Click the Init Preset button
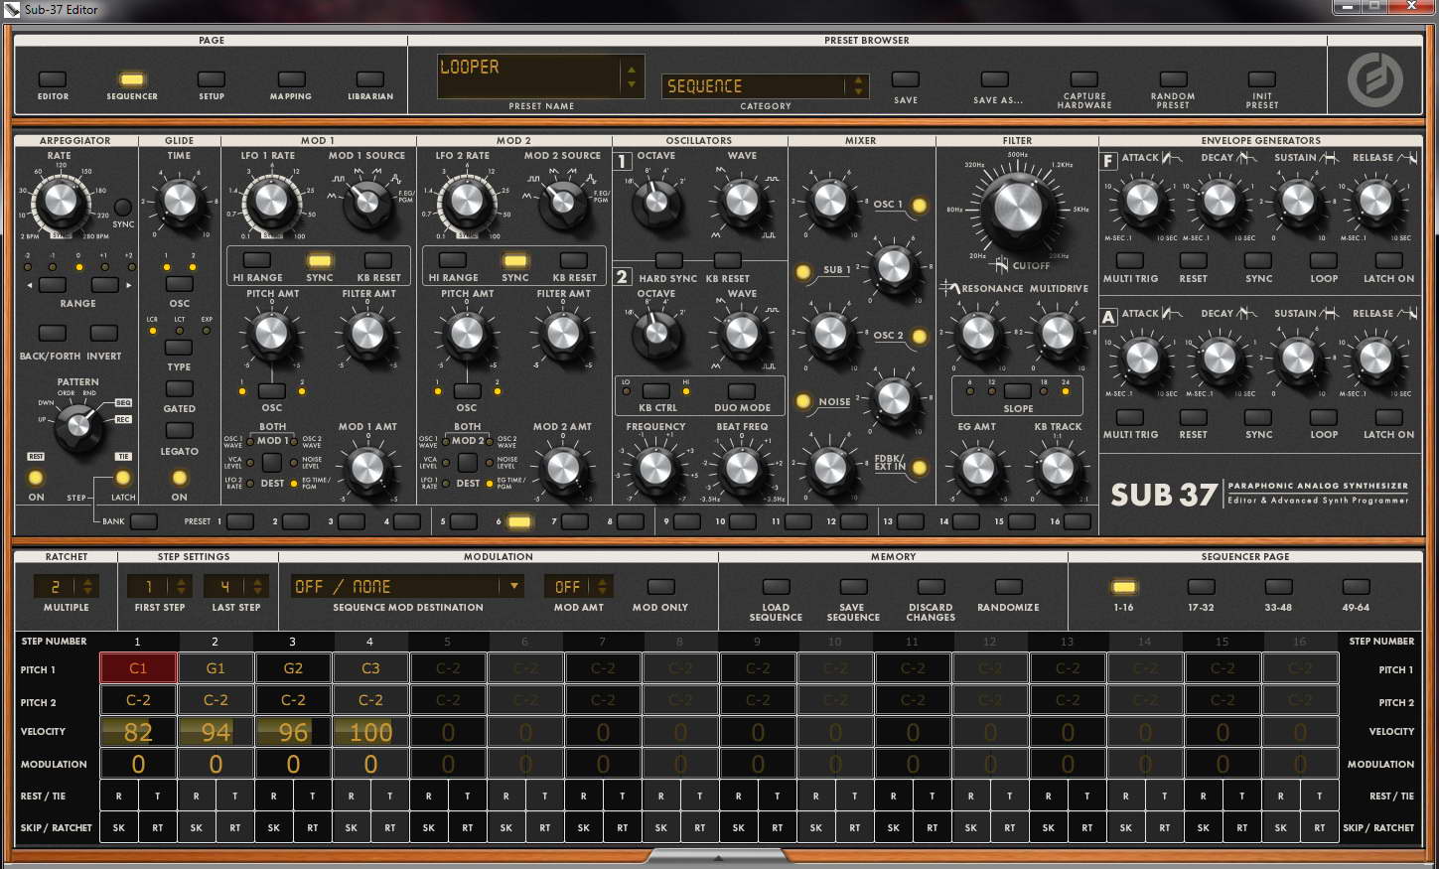The image size is (1439, 869). [1261, 80]
